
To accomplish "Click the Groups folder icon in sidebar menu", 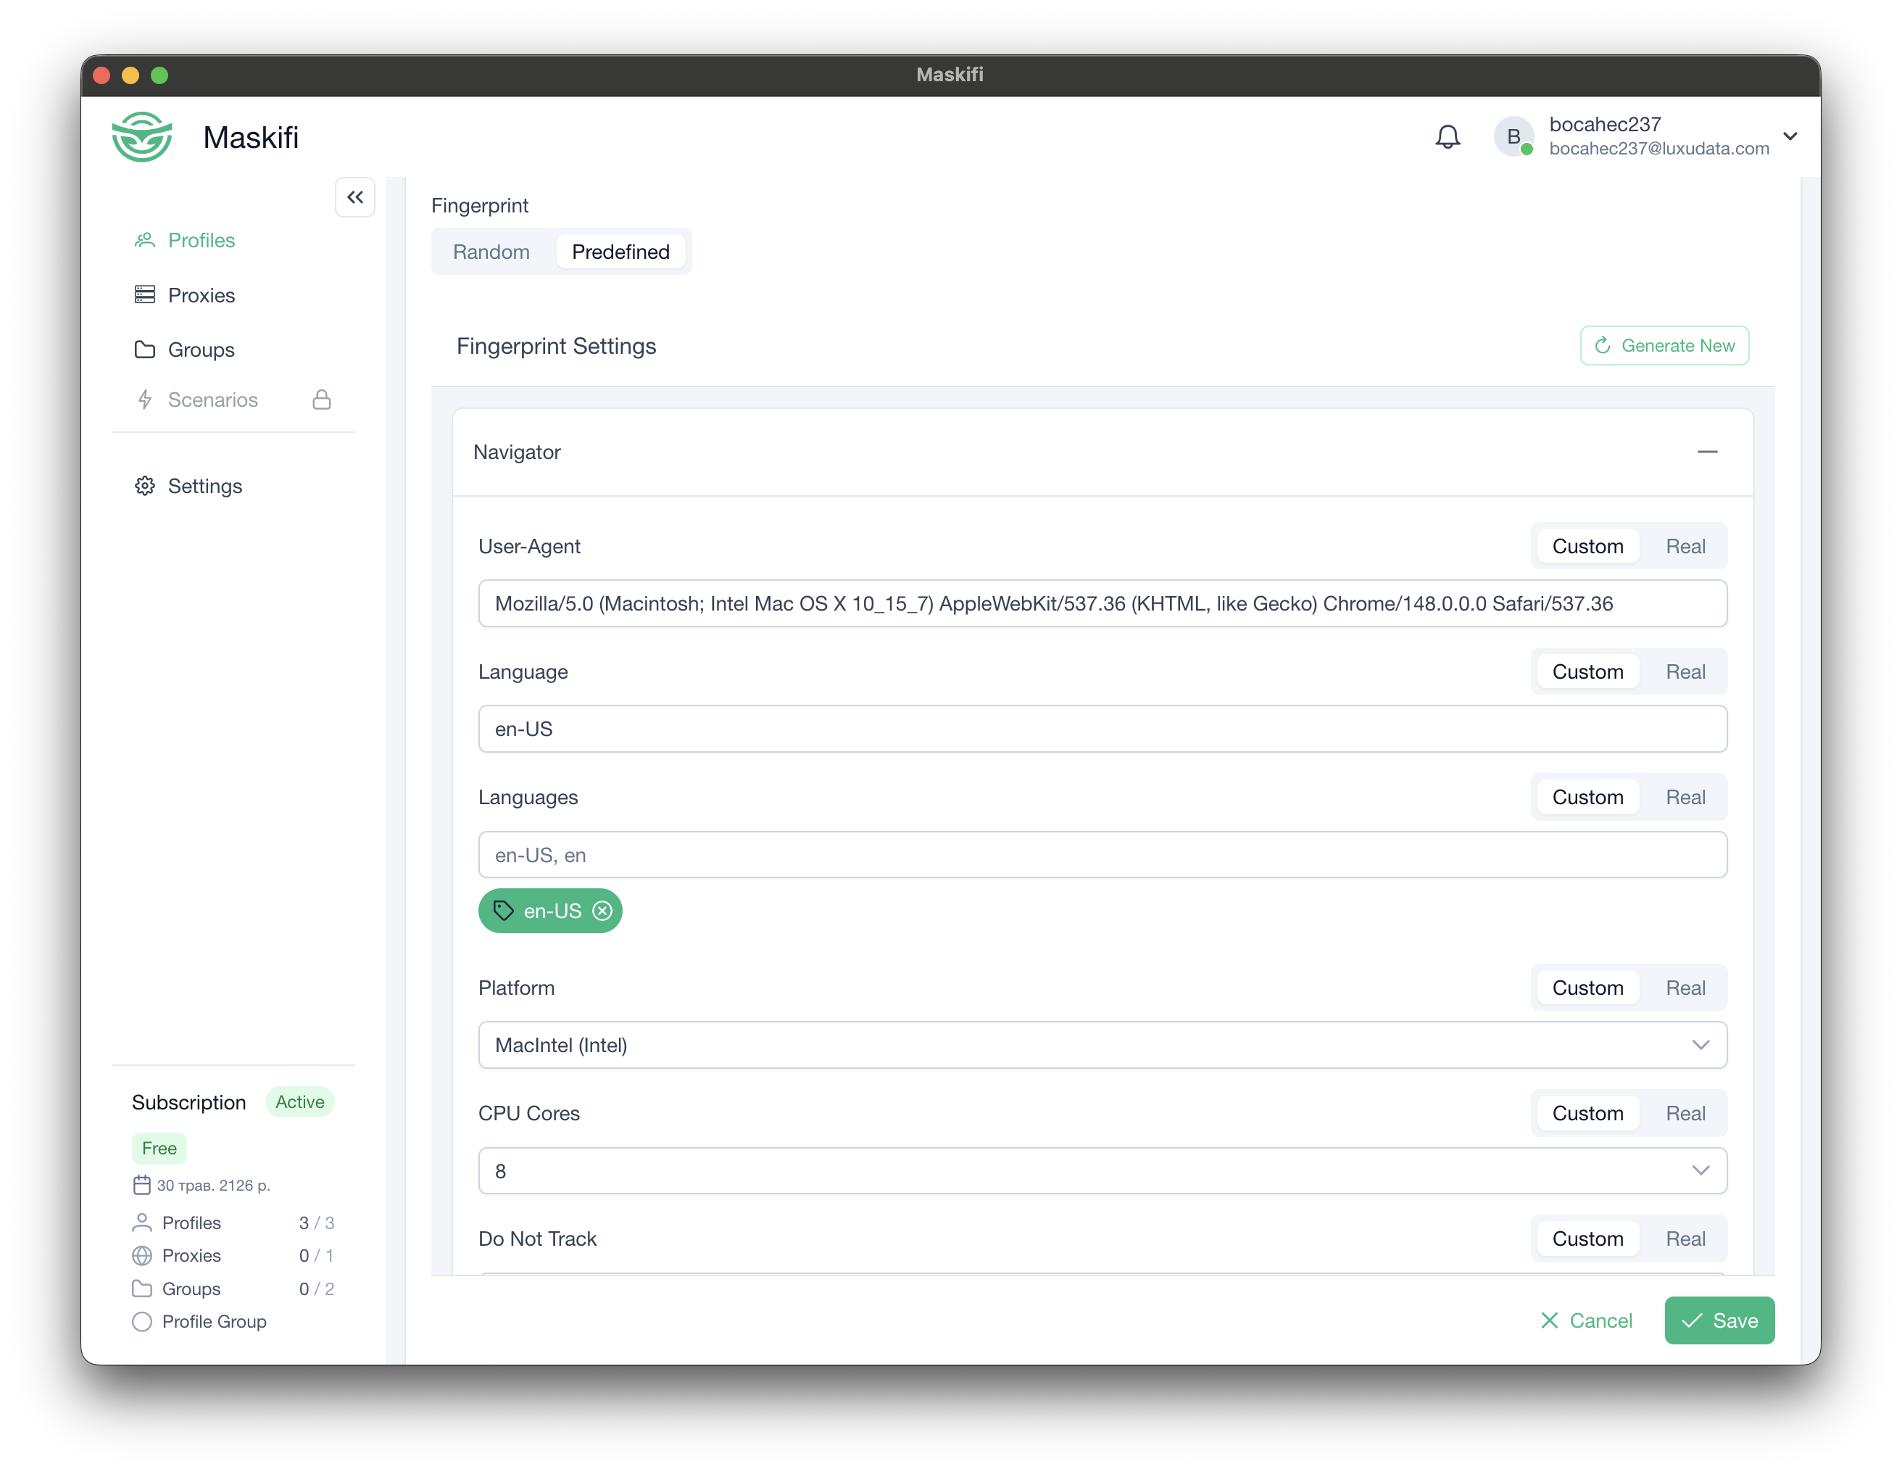I will point(144,350).
